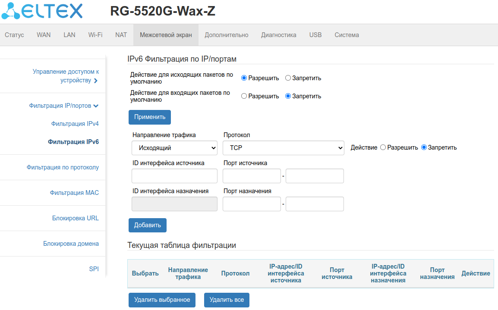Focus the source interface ID field
498x310 pixels.
(x=174, y=176)
